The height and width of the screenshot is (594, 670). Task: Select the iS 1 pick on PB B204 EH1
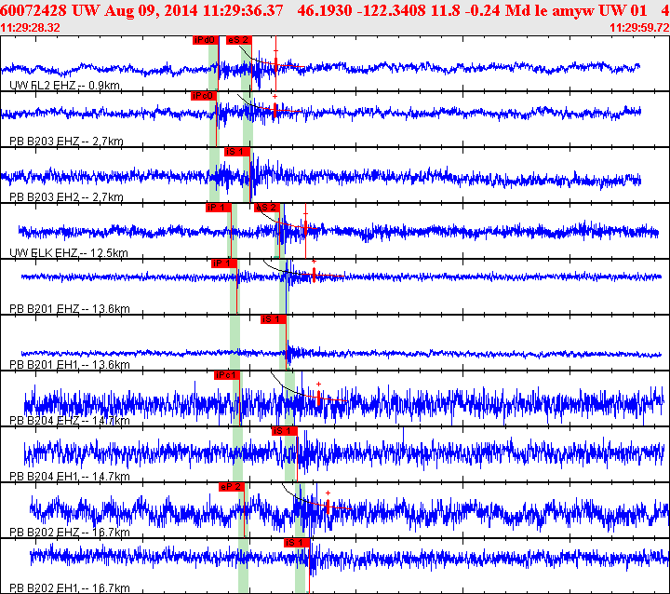[284, 431]
